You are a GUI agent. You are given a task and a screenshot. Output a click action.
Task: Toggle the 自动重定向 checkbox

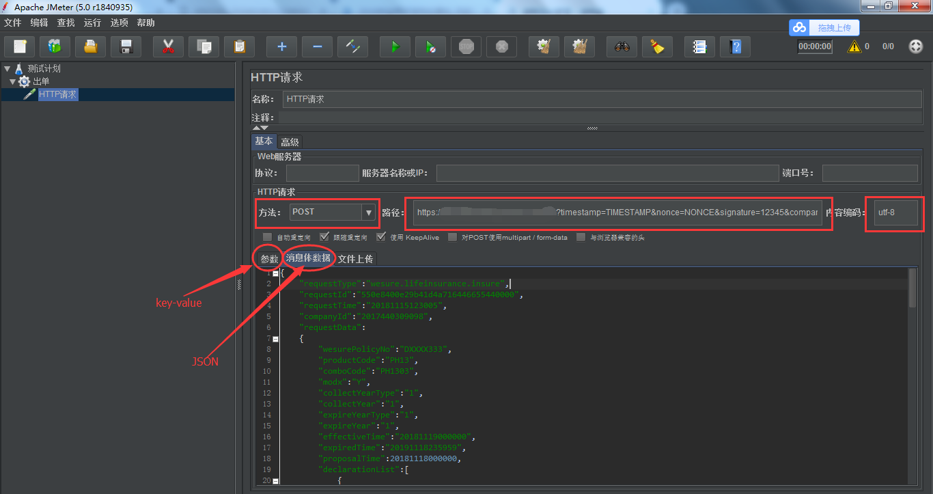[267, 237]
